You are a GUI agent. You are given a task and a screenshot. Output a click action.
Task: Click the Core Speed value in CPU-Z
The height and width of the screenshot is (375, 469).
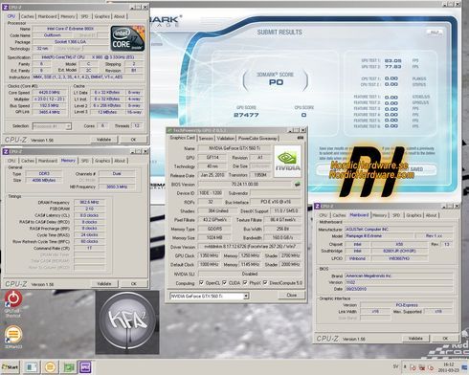click(49, 92)
